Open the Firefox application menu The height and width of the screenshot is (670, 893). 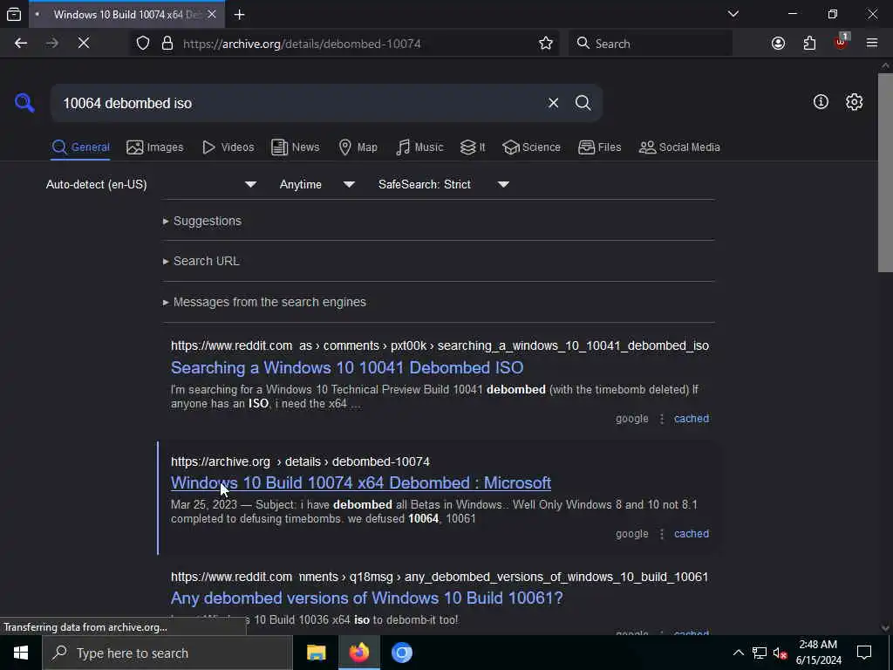pos(872,44)
